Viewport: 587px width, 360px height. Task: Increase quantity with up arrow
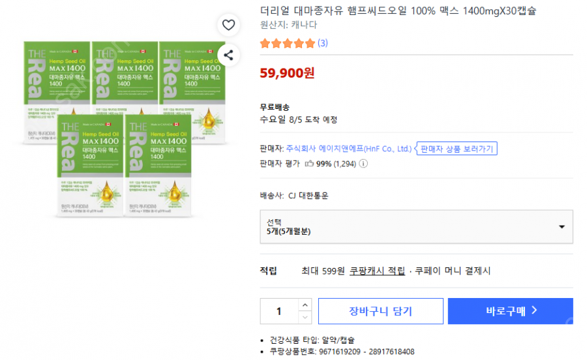tap(305, 305)
